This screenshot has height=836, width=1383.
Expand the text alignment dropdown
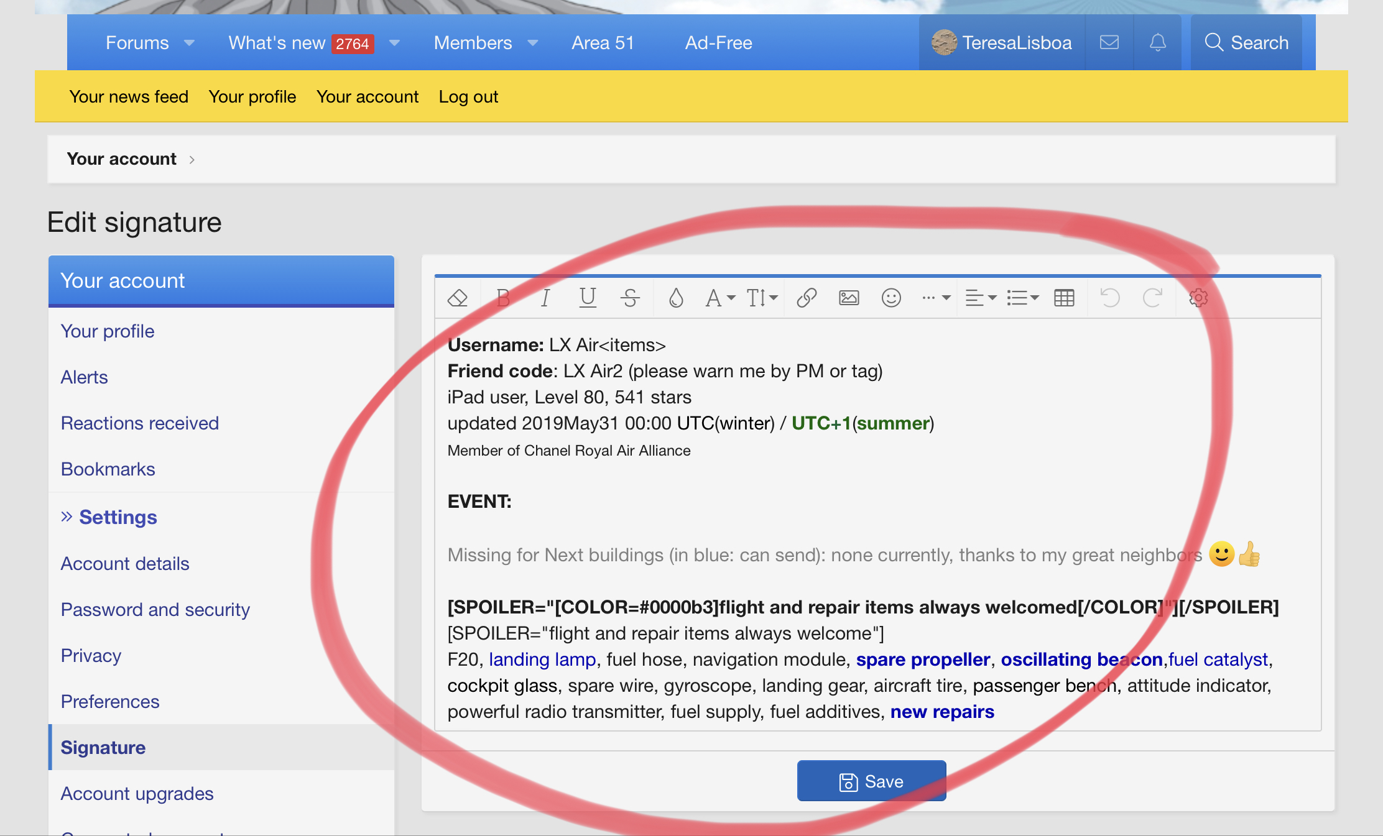[981, 298]
